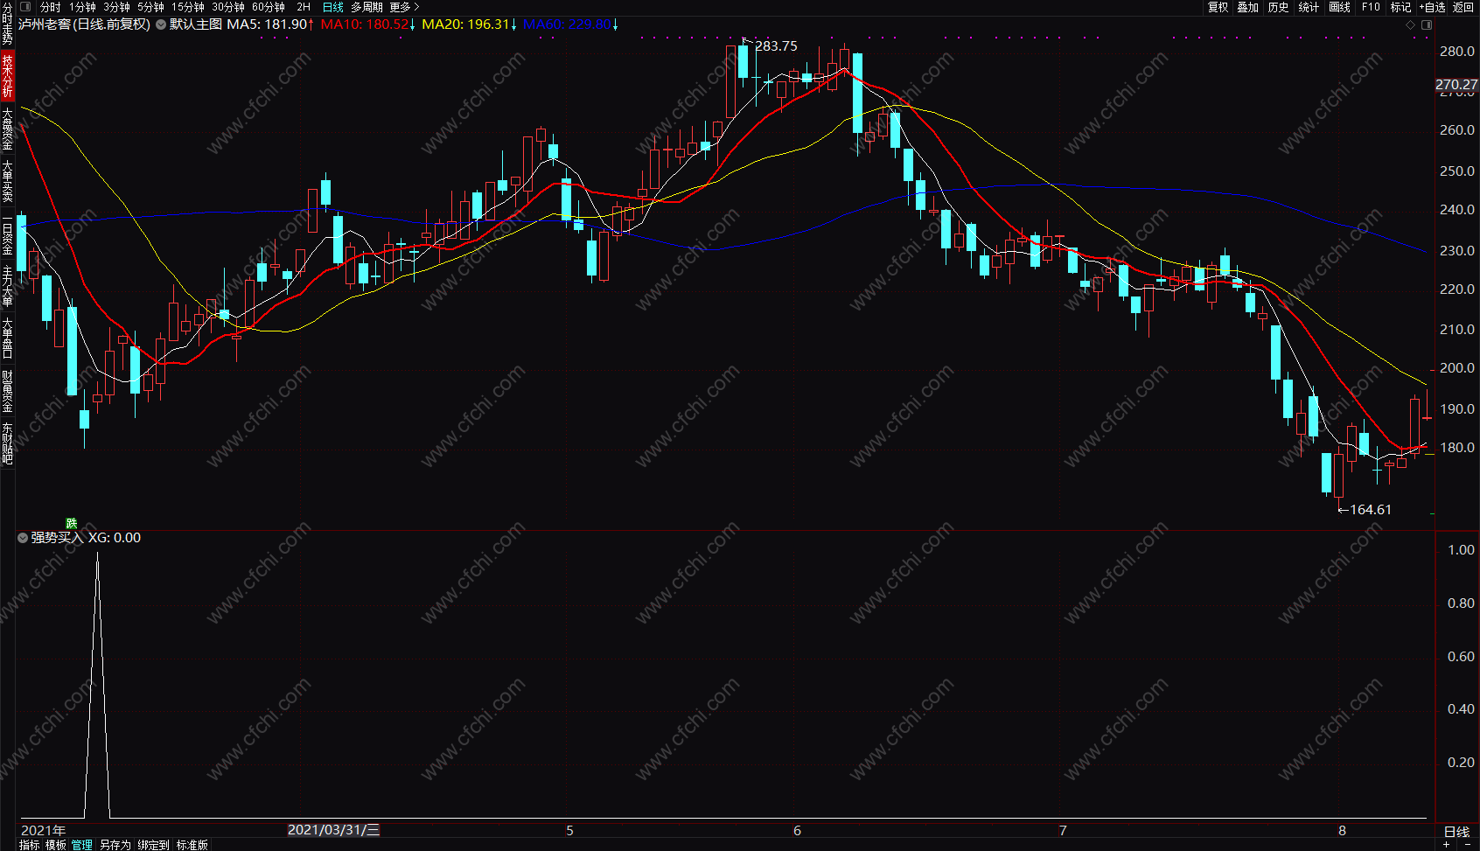Click the 返回 back button

click(1463, 7)
